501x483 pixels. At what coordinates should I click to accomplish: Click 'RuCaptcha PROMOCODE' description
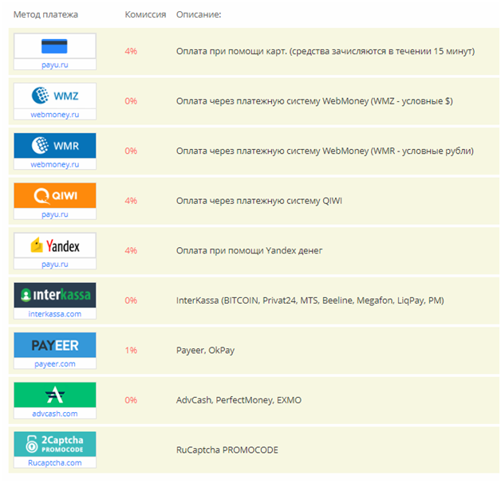tap(227, 450)
